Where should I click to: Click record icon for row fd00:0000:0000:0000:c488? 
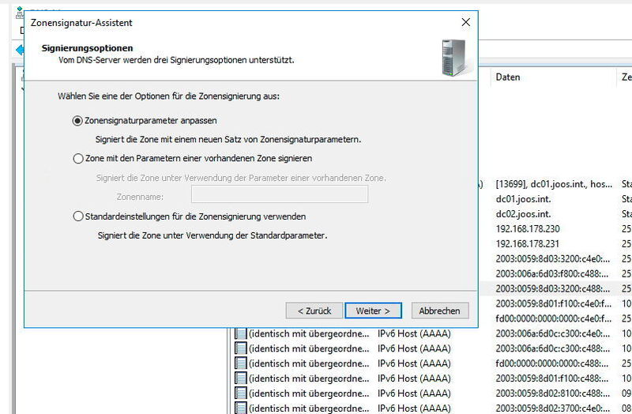(241, 363)
